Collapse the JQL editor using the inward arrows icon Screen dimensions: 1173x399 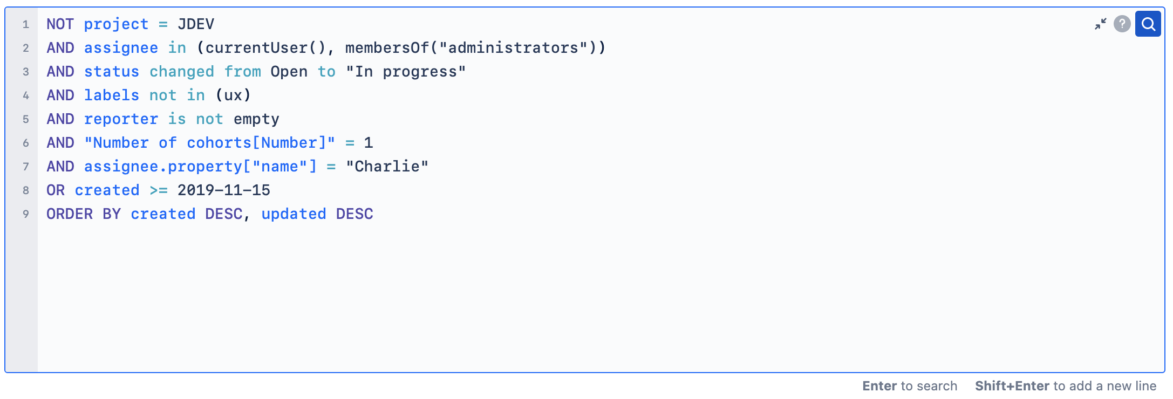point(1100,24)
